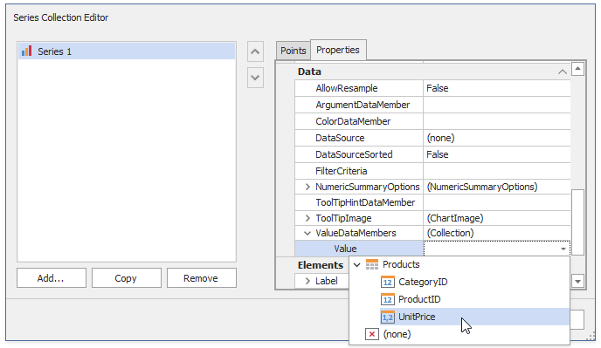Collapse the ValueDataMembers property
Image resolution: width=601 pixels, height=348 pixels.
tap(307, 233)
